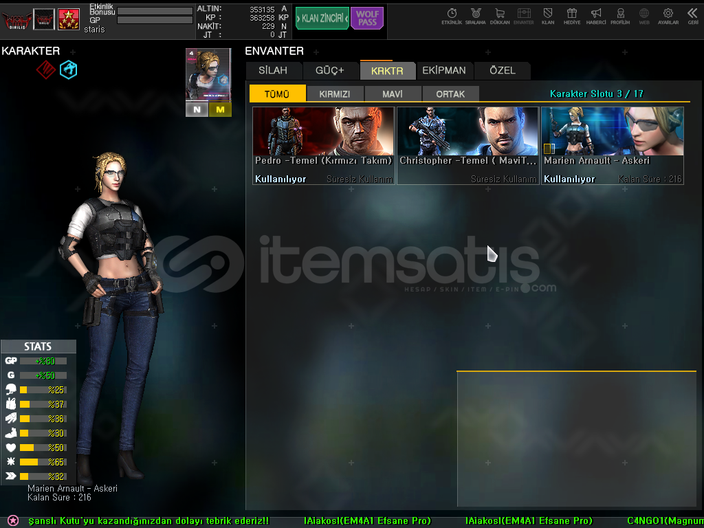Open the ENVANTER chest icon in top bar
Image resolution: width=704 pixels, height=528 pixels.
(x=523, y=16)
